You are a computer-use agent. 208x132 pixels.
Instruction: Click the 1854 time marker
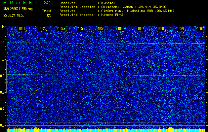click(x=81, y=29)
